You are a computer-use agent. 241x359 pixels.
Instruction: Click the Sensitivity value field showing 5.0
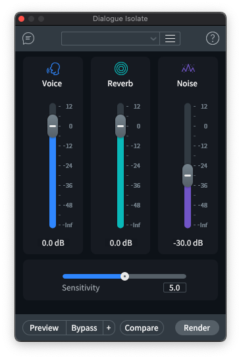(x=174, y=288)
